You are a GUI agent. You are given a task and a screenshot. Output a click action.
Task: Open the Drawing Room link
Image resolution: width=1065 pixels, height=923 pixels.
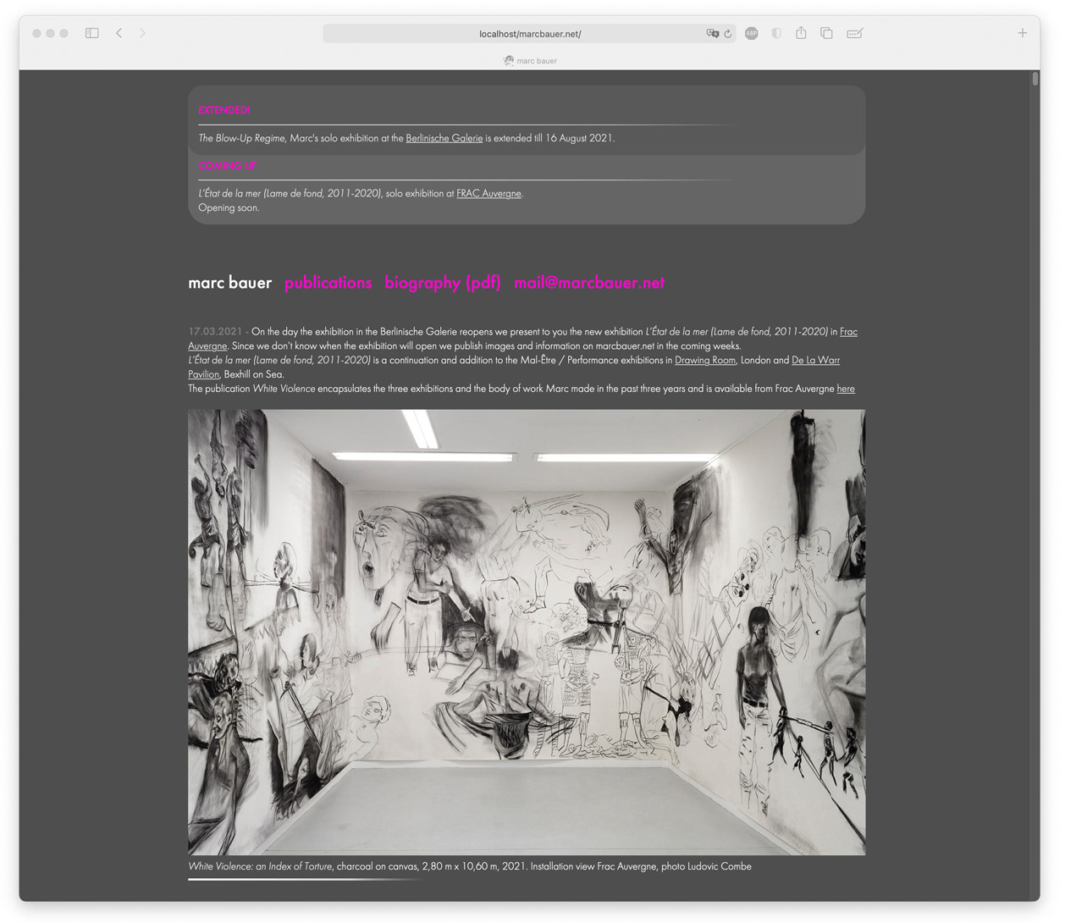click(x=705, y=361)
